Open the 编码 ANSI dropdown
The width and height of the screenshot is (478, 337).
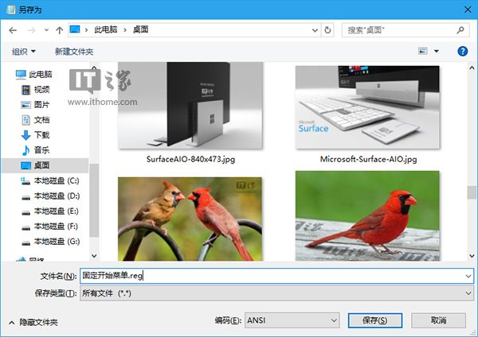(292, 320)
